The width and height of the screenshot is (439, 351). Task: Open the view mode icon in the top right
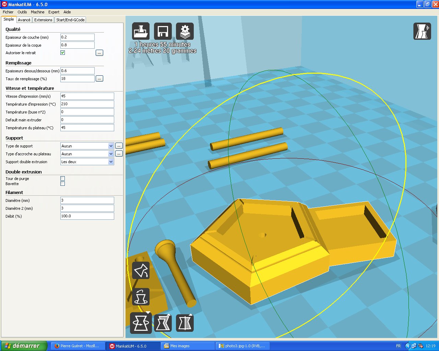click(x=422, y=31)
